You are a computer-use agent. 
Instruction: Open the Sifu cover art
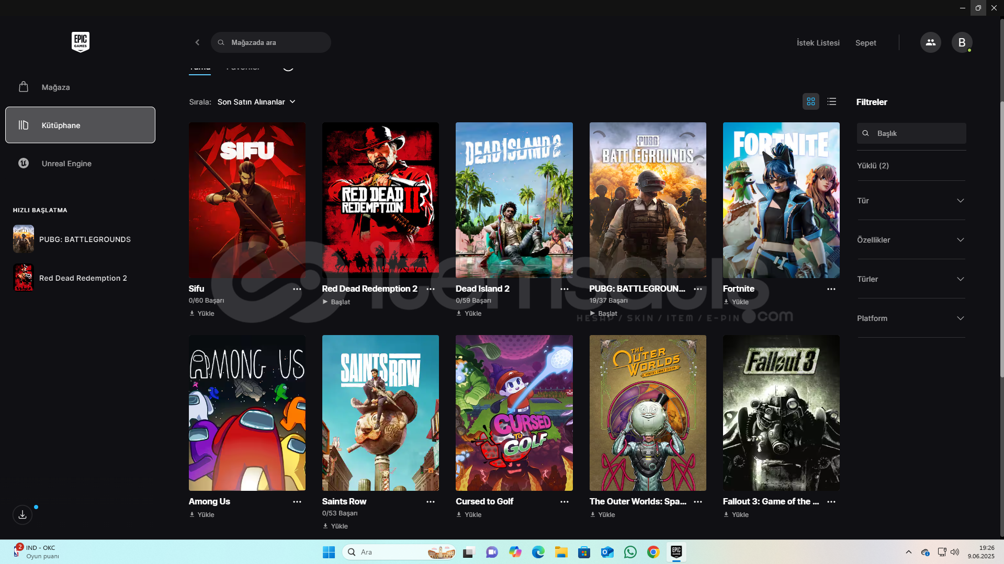coord(247,200)
